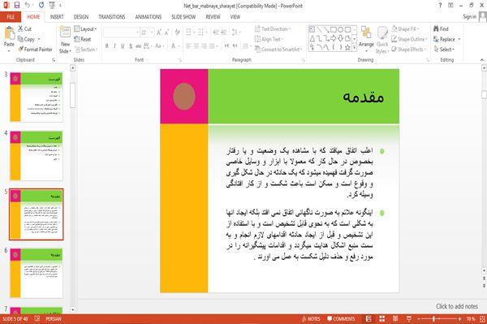Click the Cut scissors icon

coord(20,29)
